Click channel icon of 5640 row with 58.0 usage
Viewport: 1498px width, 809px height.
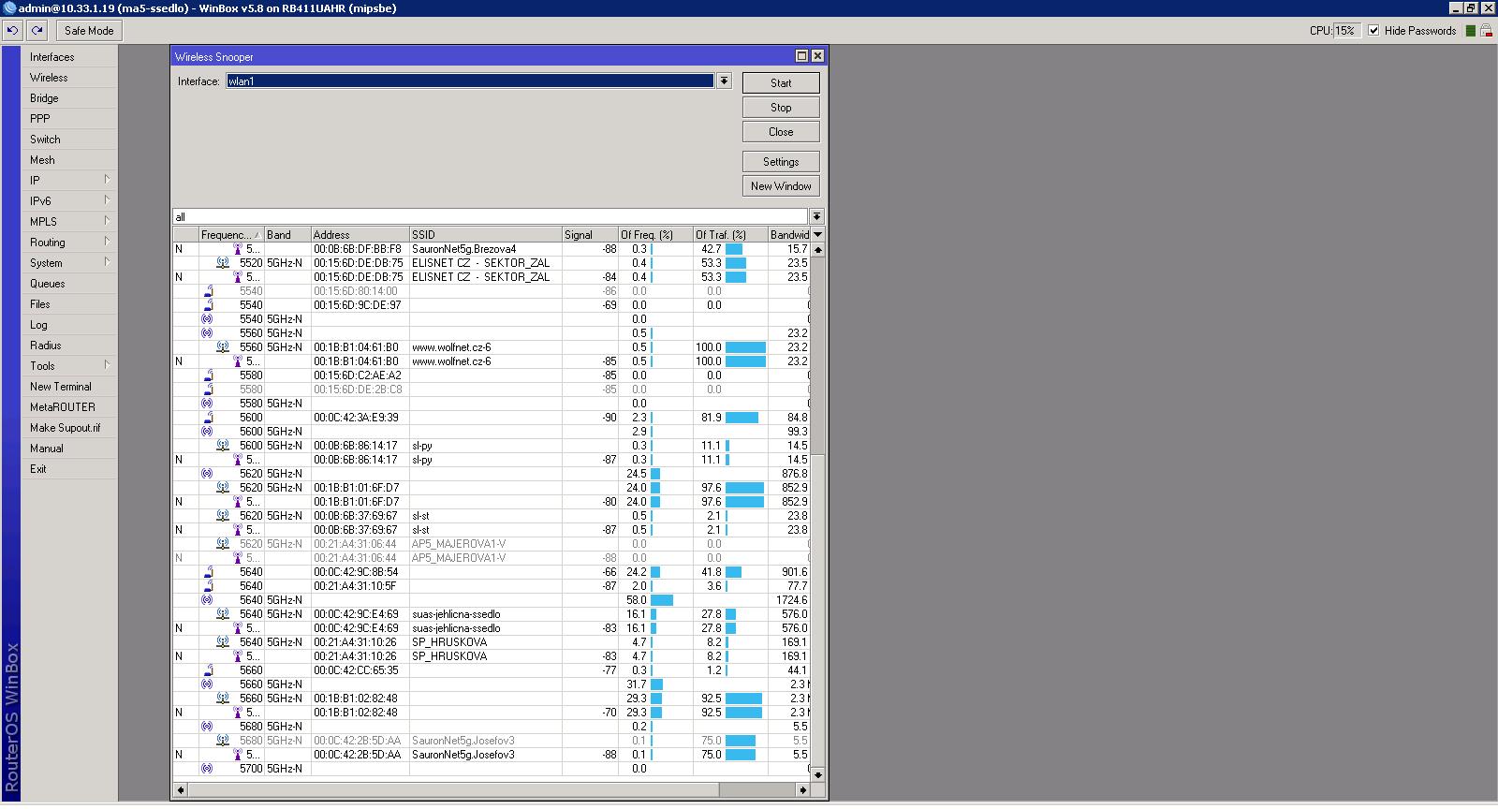coord(207,600)
